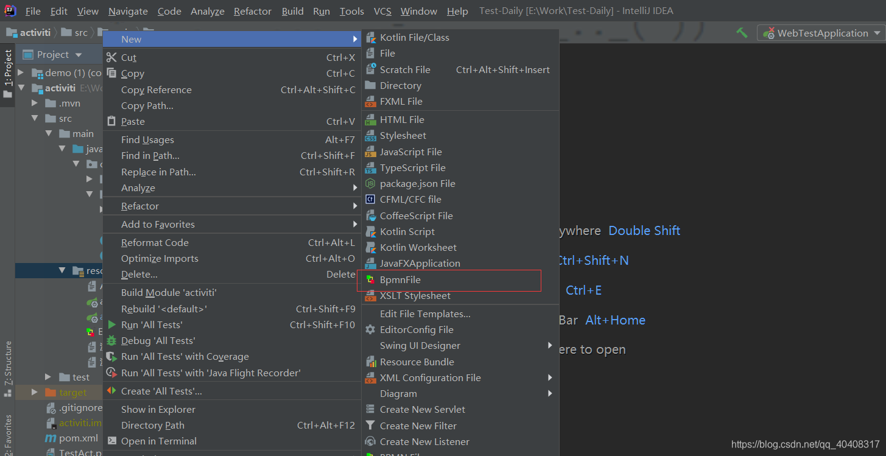The height and width of the screenshot is (456, 886).
Task: Choose Swing UI Designer submenu
Action: pos(460,346)
